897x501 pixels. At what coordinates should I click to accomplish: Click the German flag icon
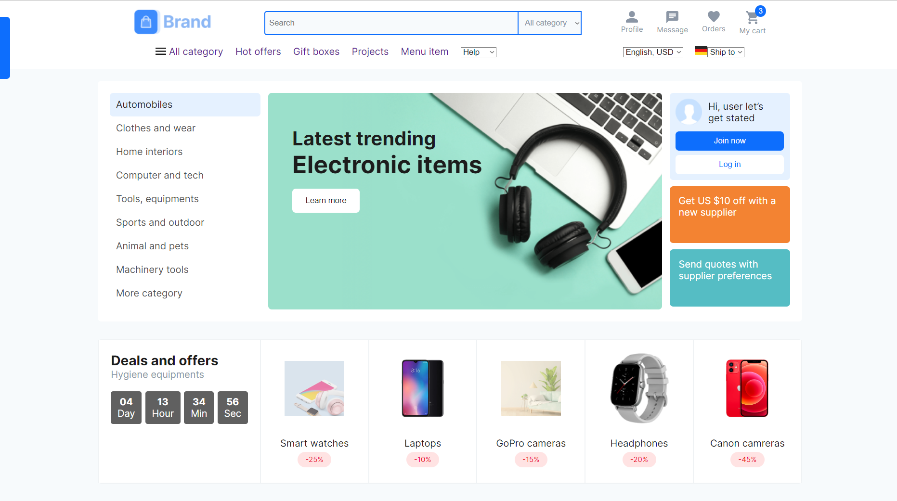(x=701, y=51)
